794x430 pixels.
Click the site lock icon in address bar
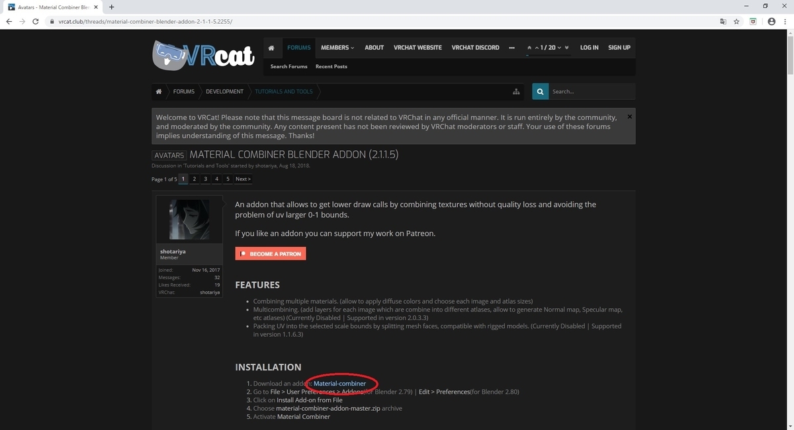(x=52, y=21)
